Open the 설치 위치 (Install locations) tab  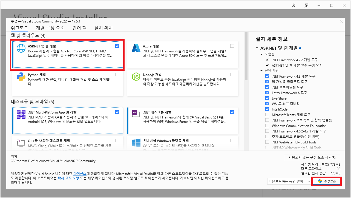point(103,28)
